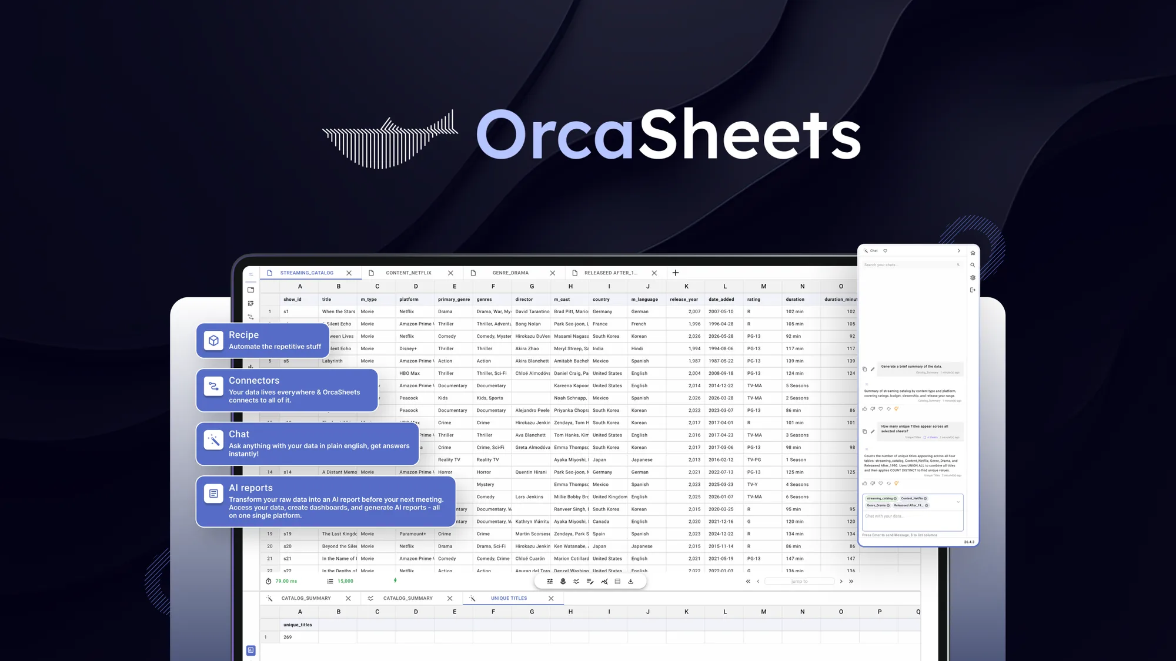The height and width of the screenshot is (661, 1176).
Task: Click the edit list icon in bottom toolbar
Action: [590, 582]
